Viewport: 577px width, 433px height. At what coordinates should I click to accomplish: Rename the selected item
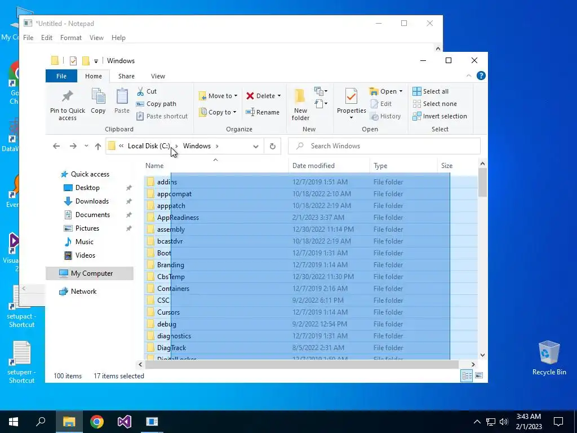[x=263, y=112]
